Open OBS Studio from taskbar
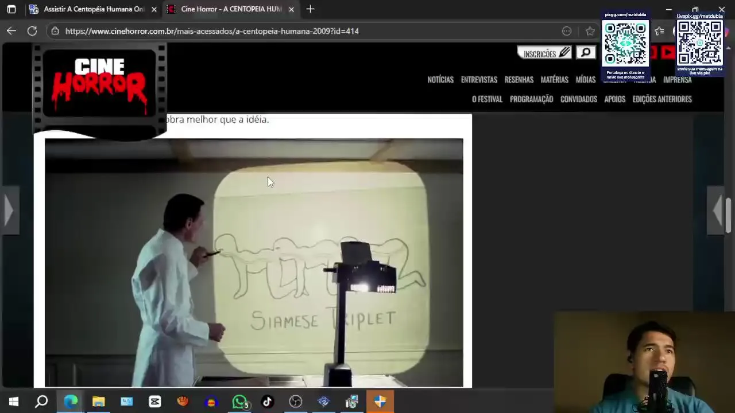 pos(296,402)
